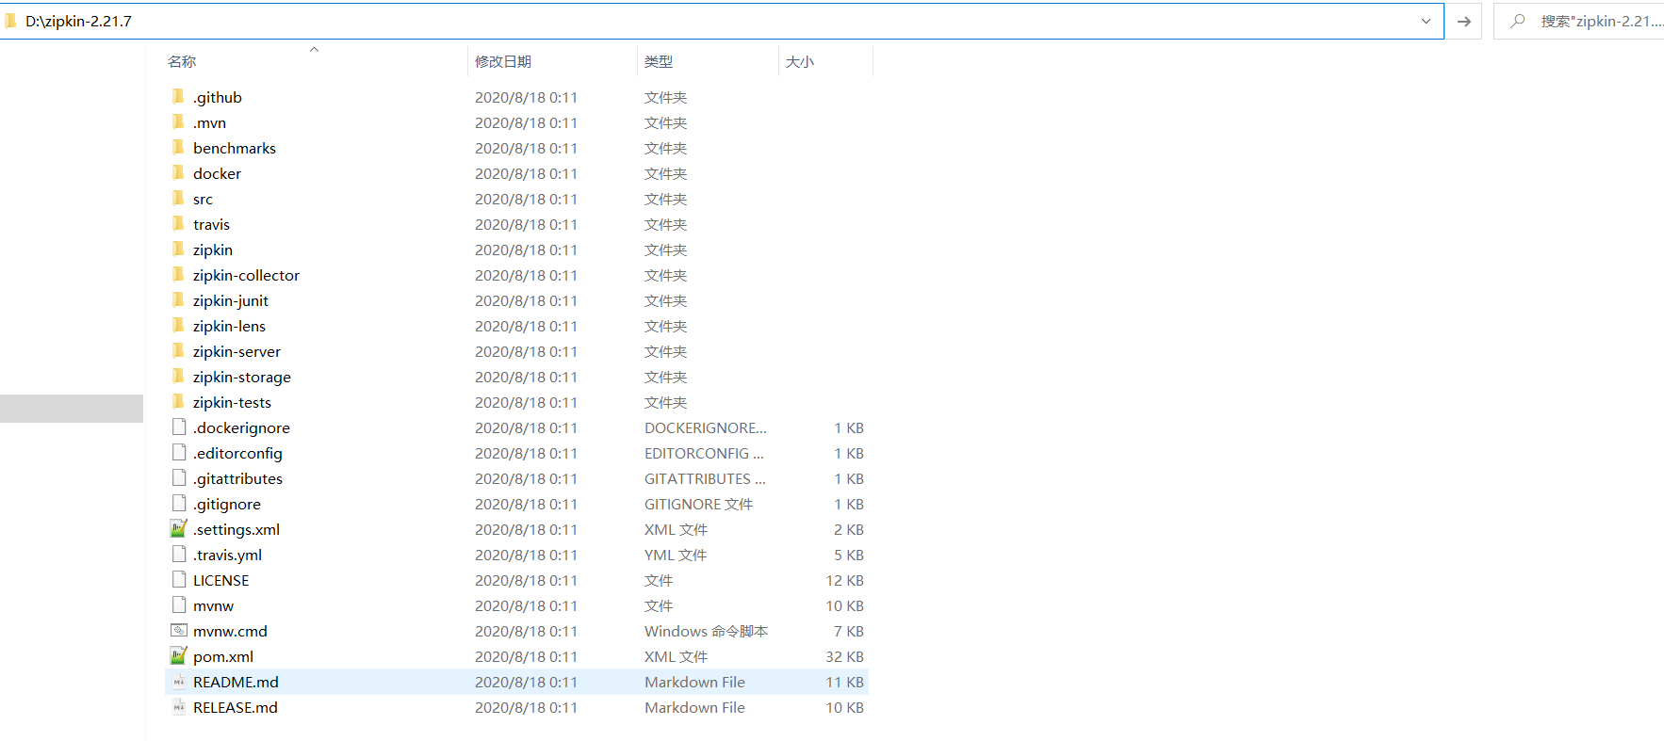Select the pom.xml file icon
The image size is (1664, 741).
[x=179, y=655]
